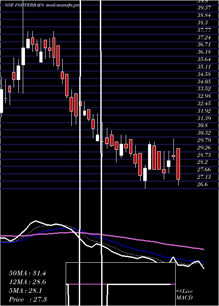This screenshot has width=219, height=306.
Task: Click the <<Live MACD label
Action: [x=184, y=295]
